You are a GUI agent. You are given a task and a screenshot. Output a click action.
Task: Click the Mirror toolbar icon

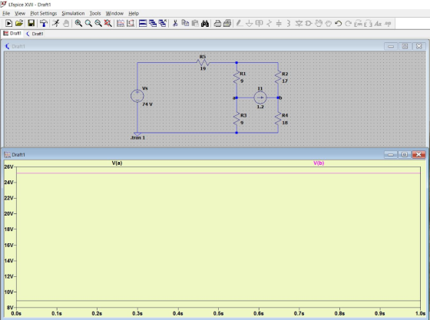point(368,24)
